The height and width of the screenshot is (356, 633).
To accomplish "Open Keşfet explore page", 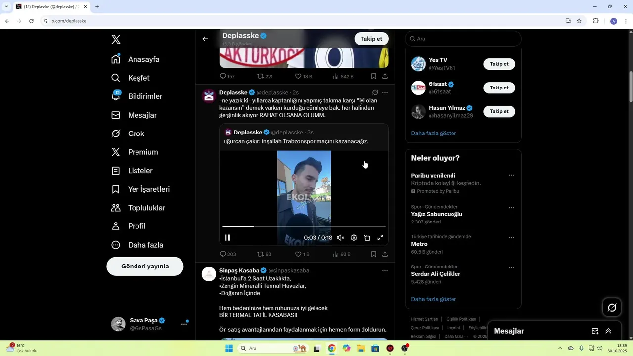I will [130, 78].
